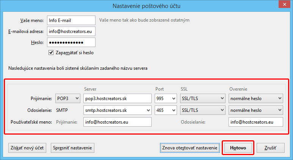Open the outgoing port 465 dropdown
The height and width of the screenshot is (160, 293).
[166, 110]
